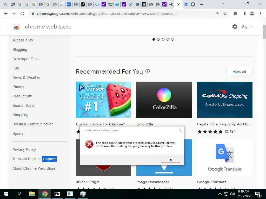Open the Shopping category
This screenshot has height=199, width=266.
tap(20, 115)
